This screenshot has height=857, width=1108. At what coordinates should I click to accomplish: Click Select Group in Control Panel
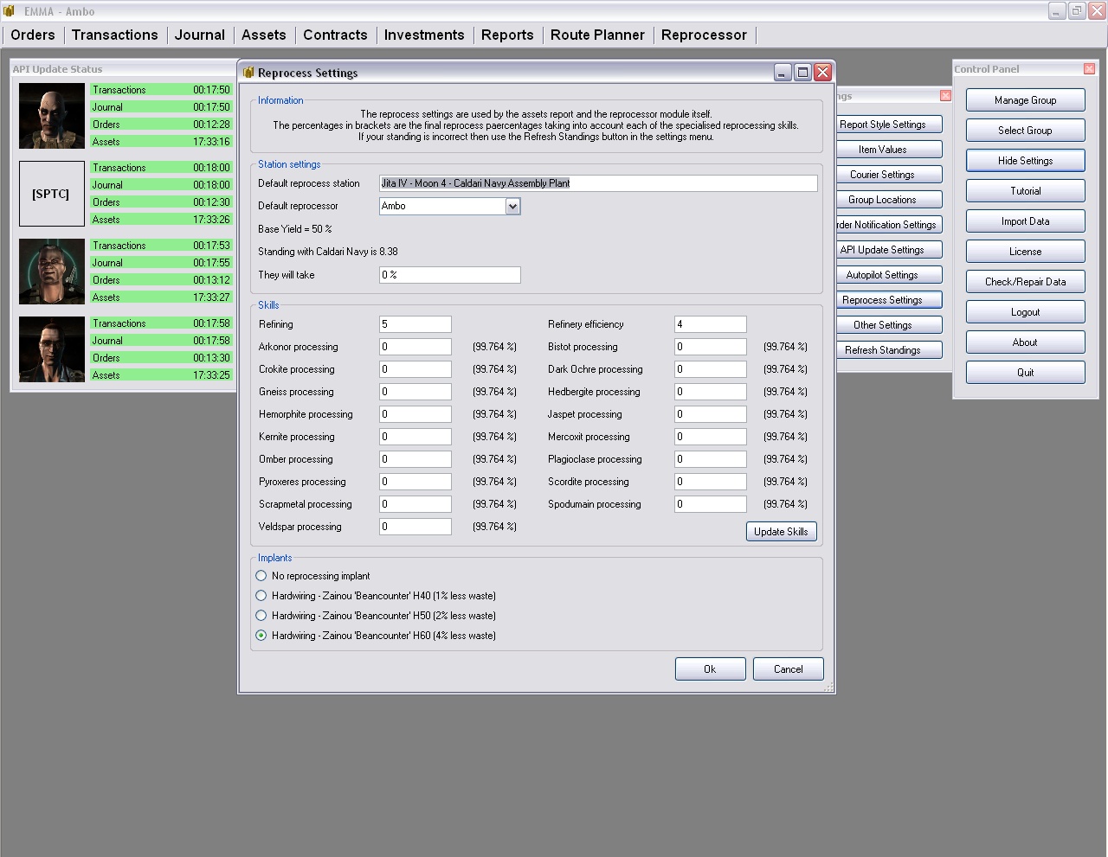click(1025, 131)
